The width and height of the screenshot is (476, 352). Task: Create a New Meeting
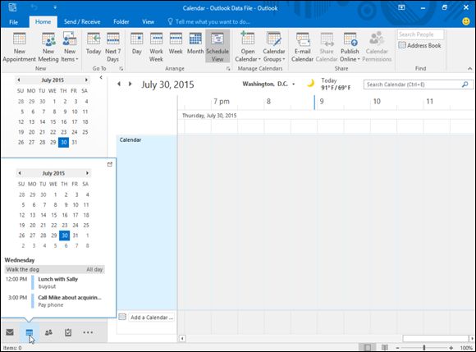coord(48,47)
